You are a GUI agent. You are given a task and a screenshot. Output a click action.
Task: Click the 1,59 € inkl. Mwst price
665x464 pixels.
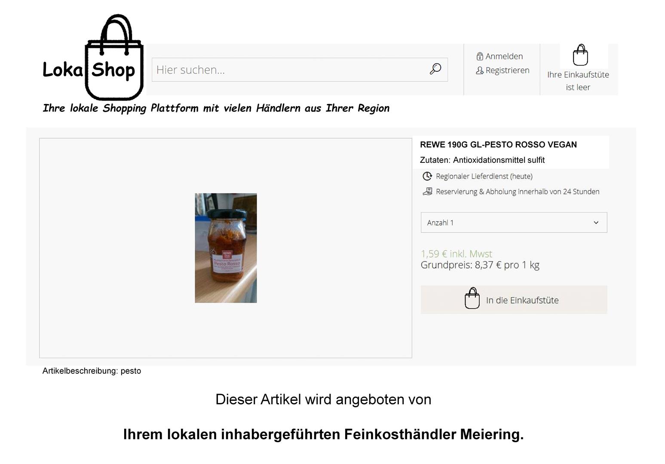tap(456, 254)
